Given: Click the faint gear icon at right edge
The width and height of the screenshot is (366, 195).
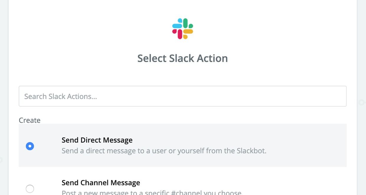Looking at the screenshot, I should [x=362, y=103].
